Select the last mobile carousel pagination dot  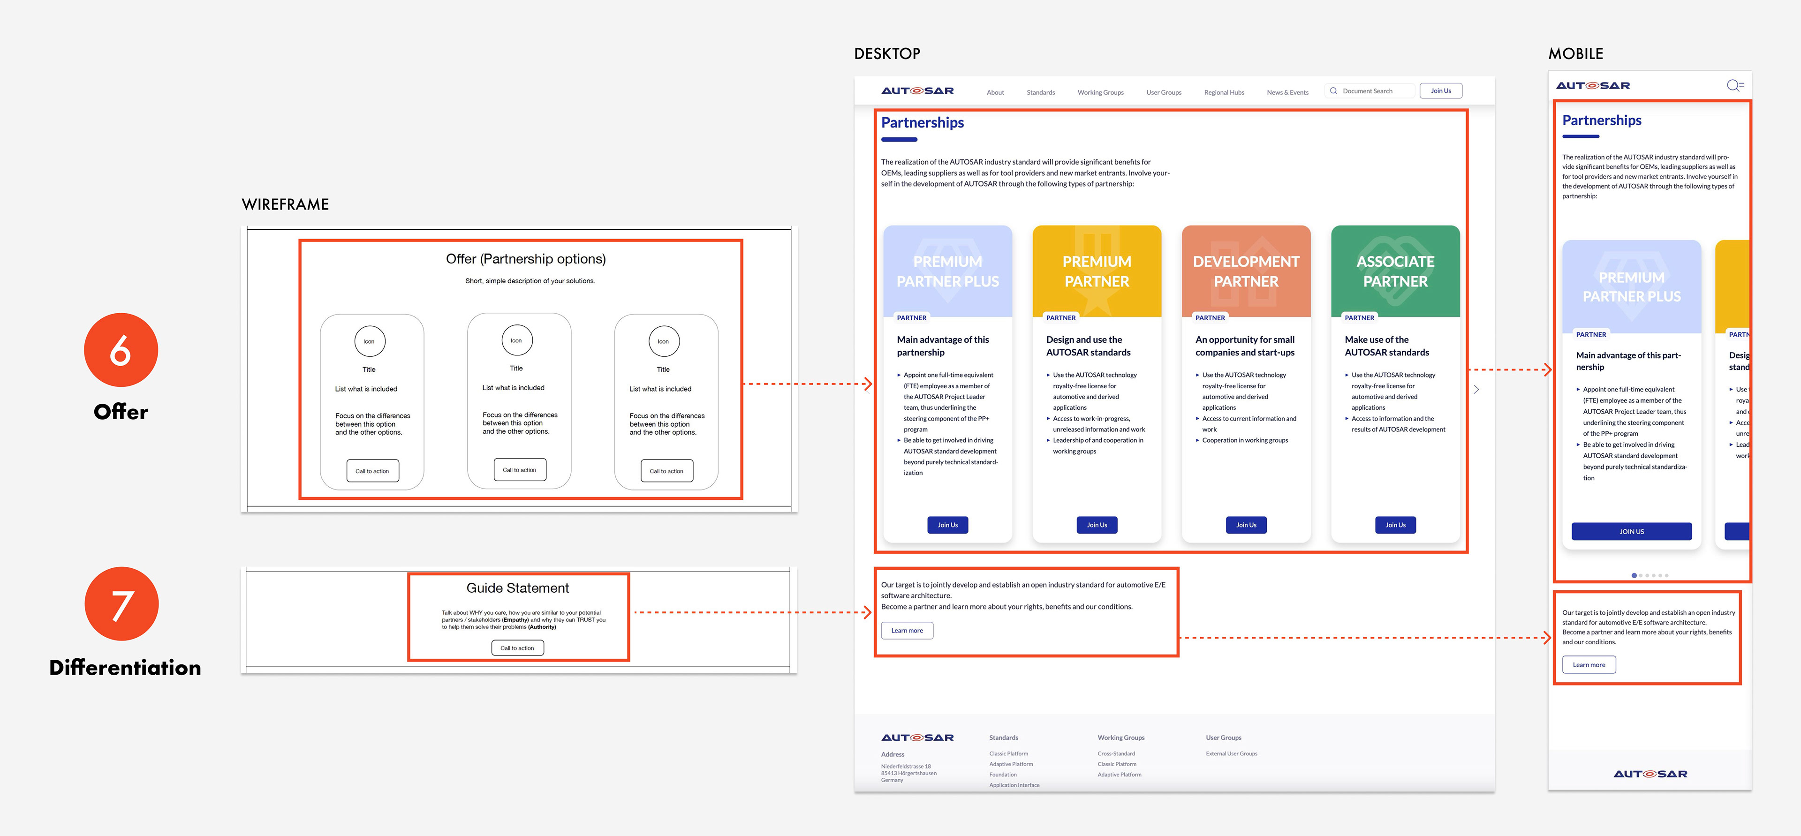tap(1667, 575)
